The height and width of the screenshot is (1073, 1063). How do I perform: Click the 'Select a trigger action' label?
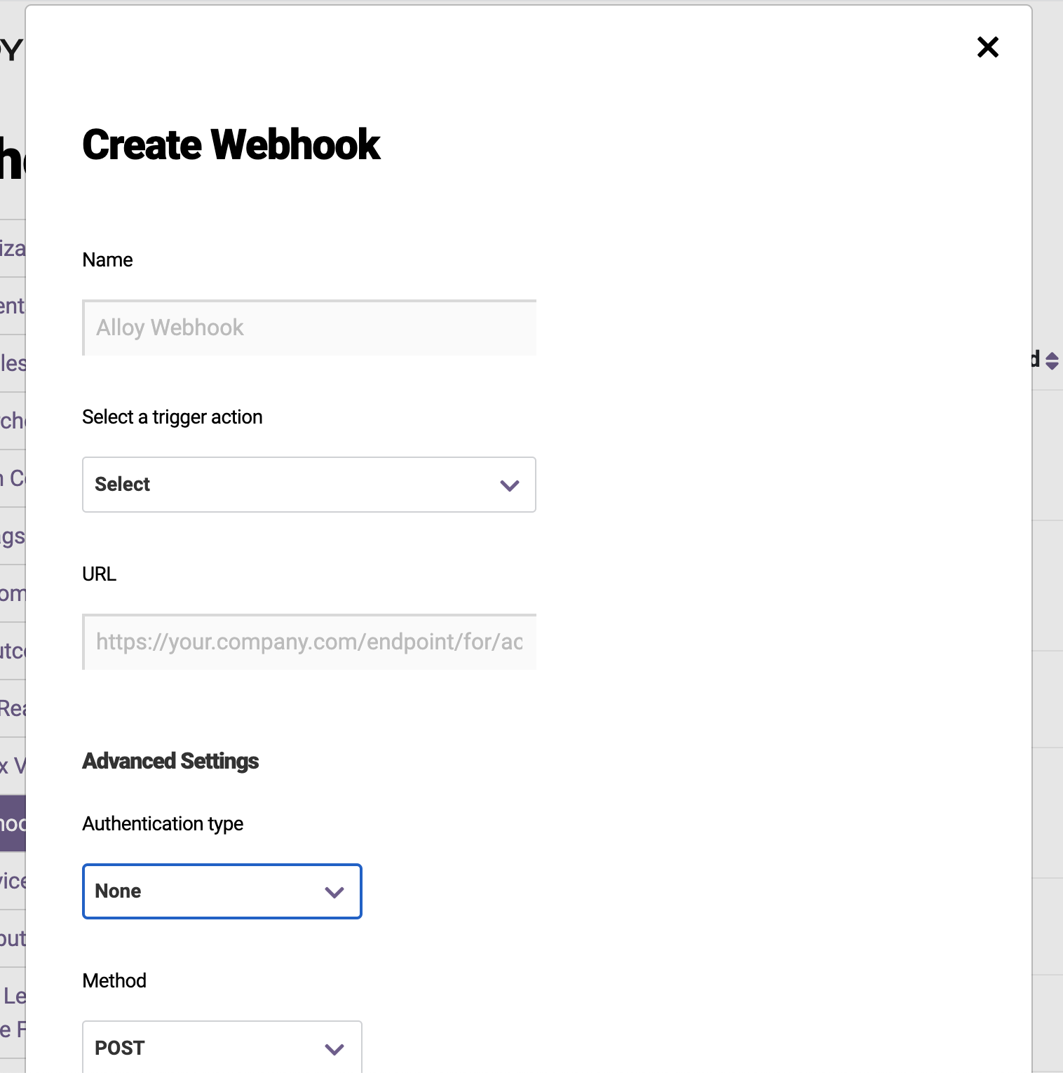tap(172, 417)
